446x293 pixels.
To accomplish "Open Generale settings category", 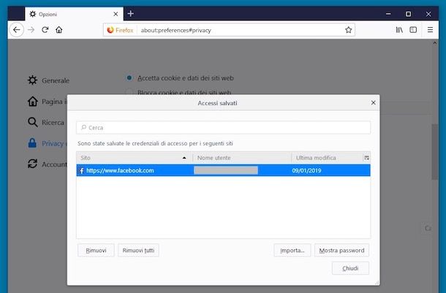I will 48,80.
